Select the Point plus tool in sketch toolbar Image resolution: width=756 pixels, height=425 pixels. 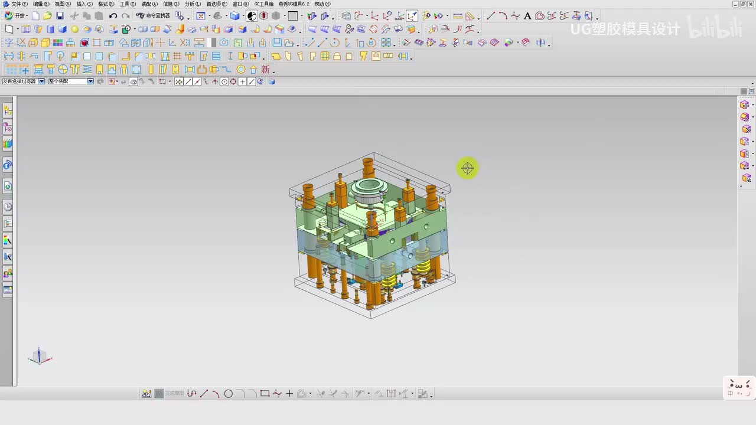click(289, 394)
